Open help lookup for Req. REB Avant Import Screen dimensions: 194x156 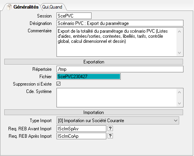[110, 128]
